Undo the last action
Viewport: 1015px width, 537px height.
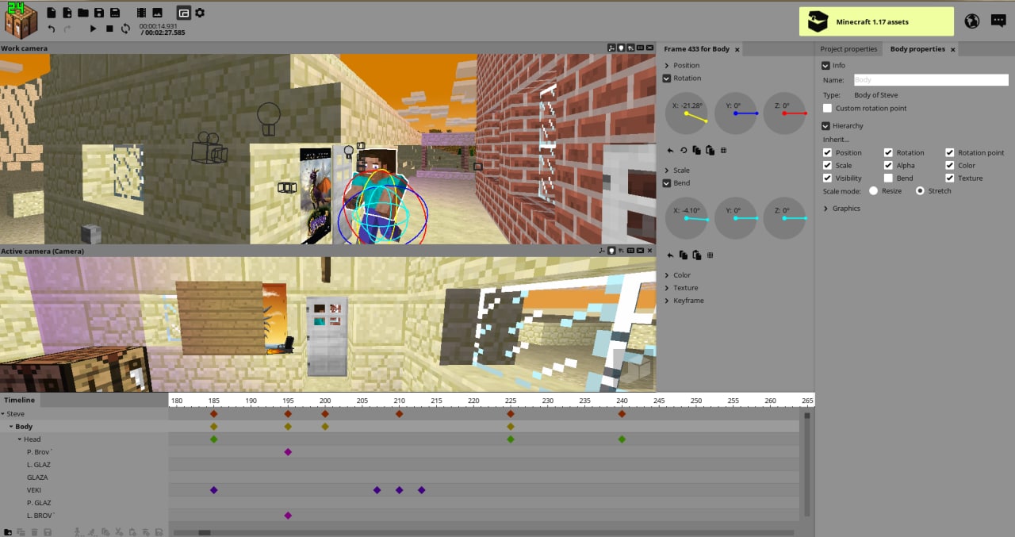(x=52, y=29)
